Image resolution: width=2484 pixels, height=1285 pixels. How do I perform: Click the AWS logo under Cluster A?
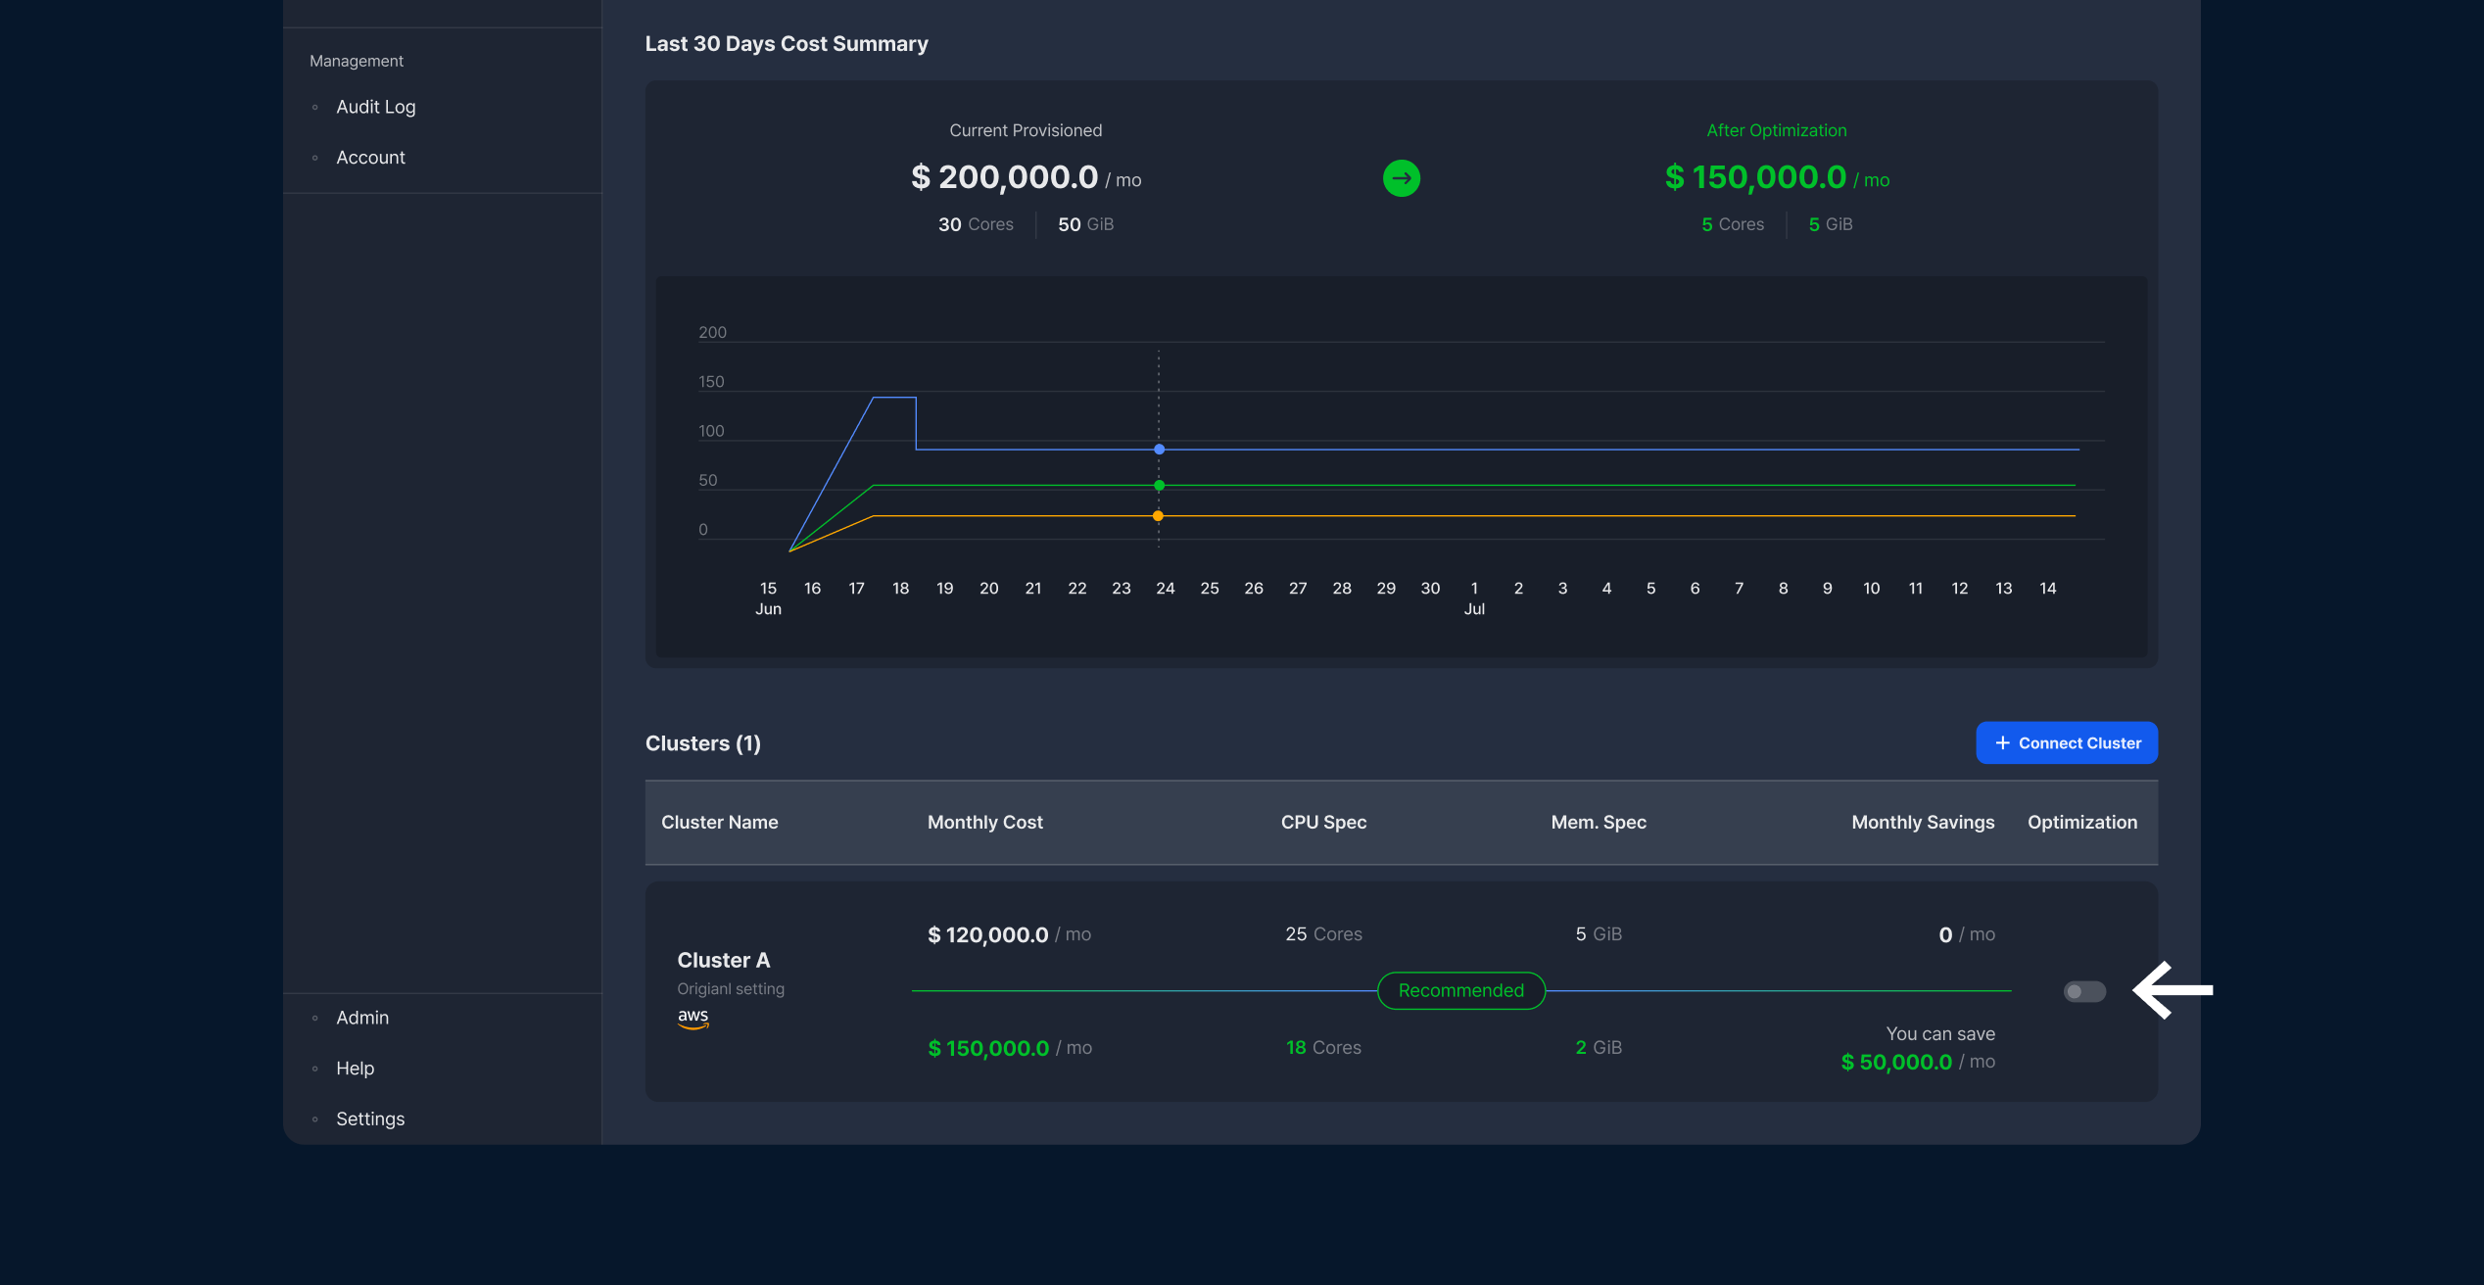click(x=693, y=1018)
